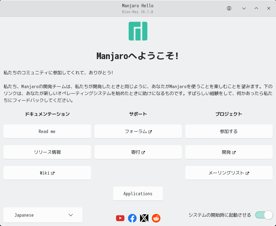The width and height of the screenshot is (276, 226).
Task: Open the Facebook social link icon
Action: [132, 218]
